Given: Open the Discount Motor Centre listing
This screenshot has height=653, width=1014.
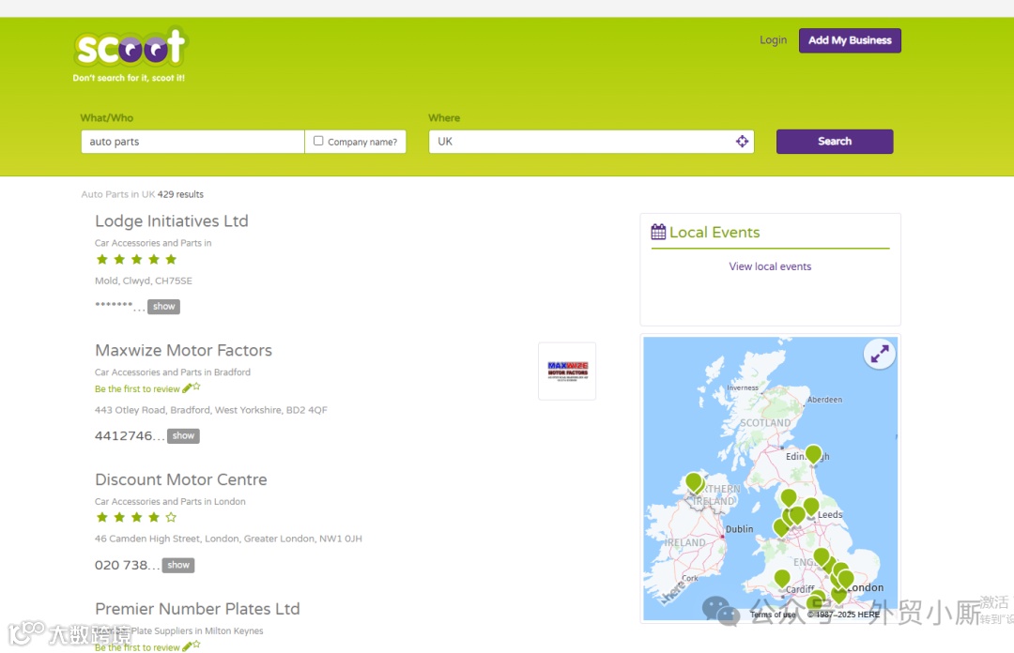Looking at the screenshot, I should pyautogui.click(x=181, y=479).
